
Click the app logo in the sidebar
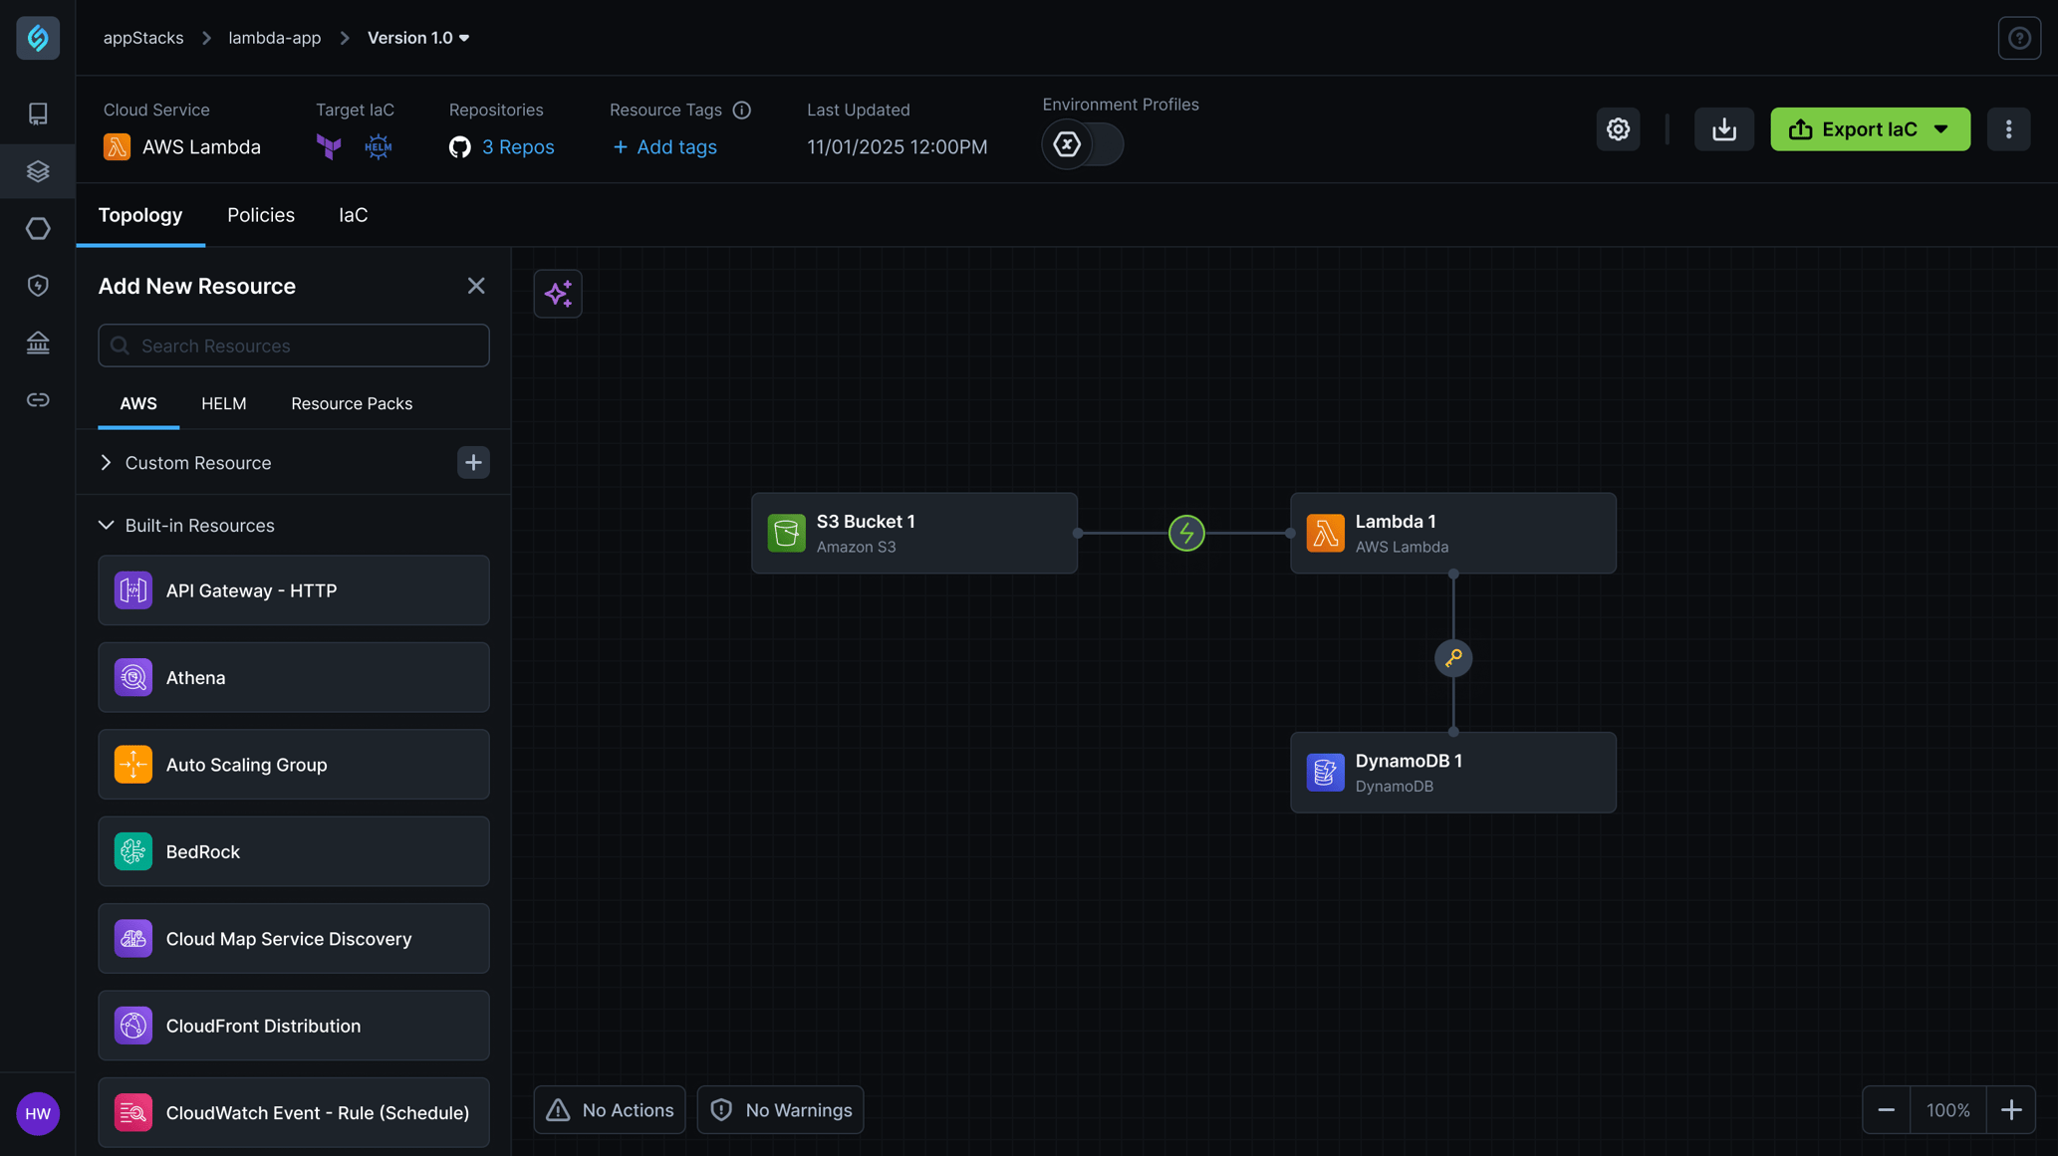(x=38, y=38)
